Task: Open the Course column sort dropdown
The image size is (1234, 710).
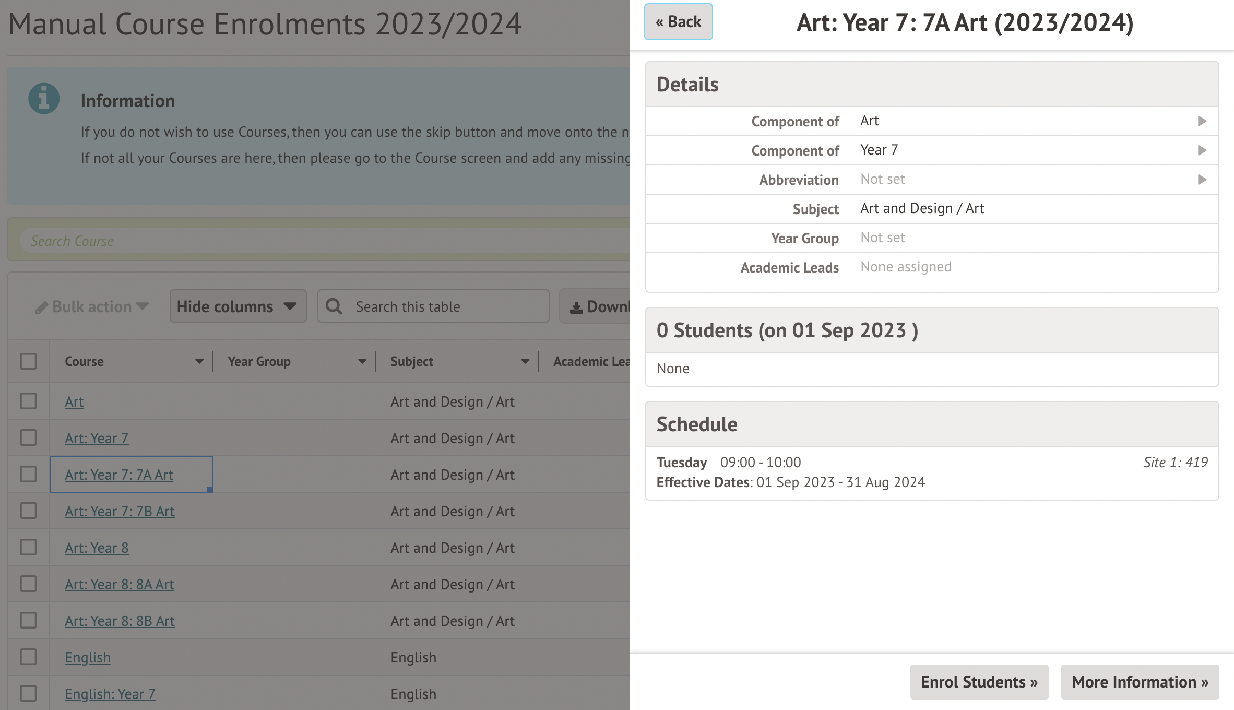Action: coord(199,361)
